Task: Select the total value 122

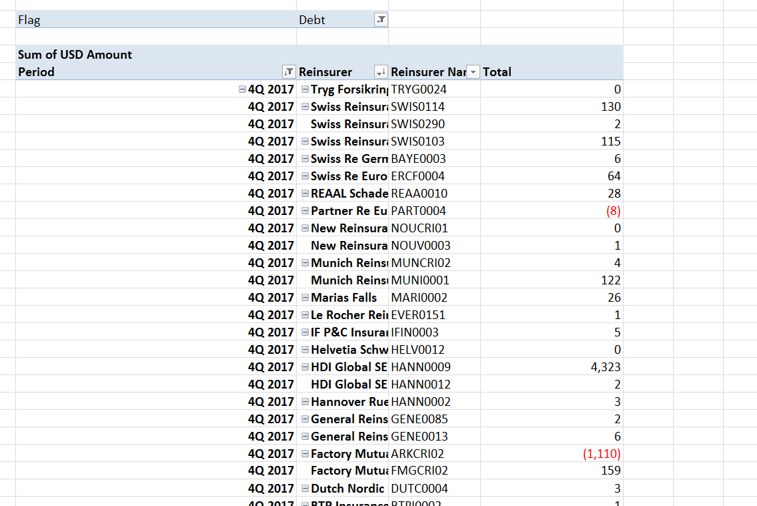Action: click(x=552, y=280)
